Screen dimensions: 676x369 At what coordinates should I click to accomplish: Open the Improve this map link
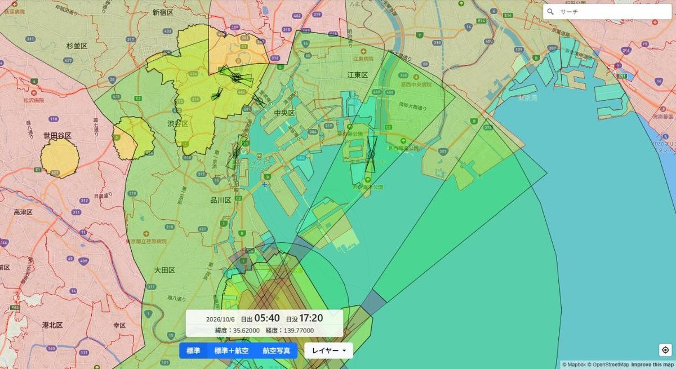tap(652, 364)
